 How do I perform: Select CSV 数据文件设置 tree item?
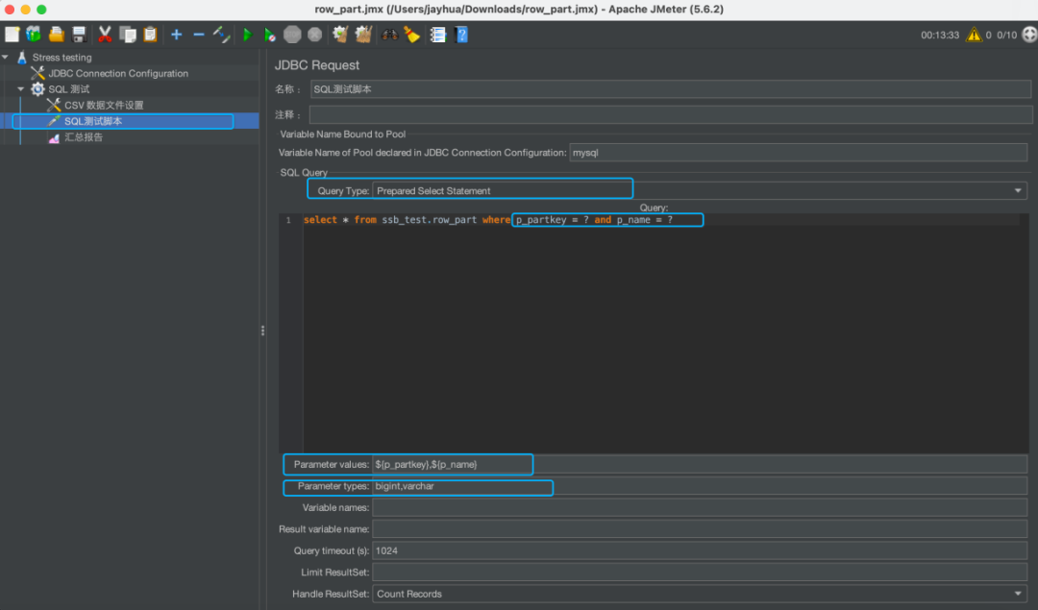(103, 106)
